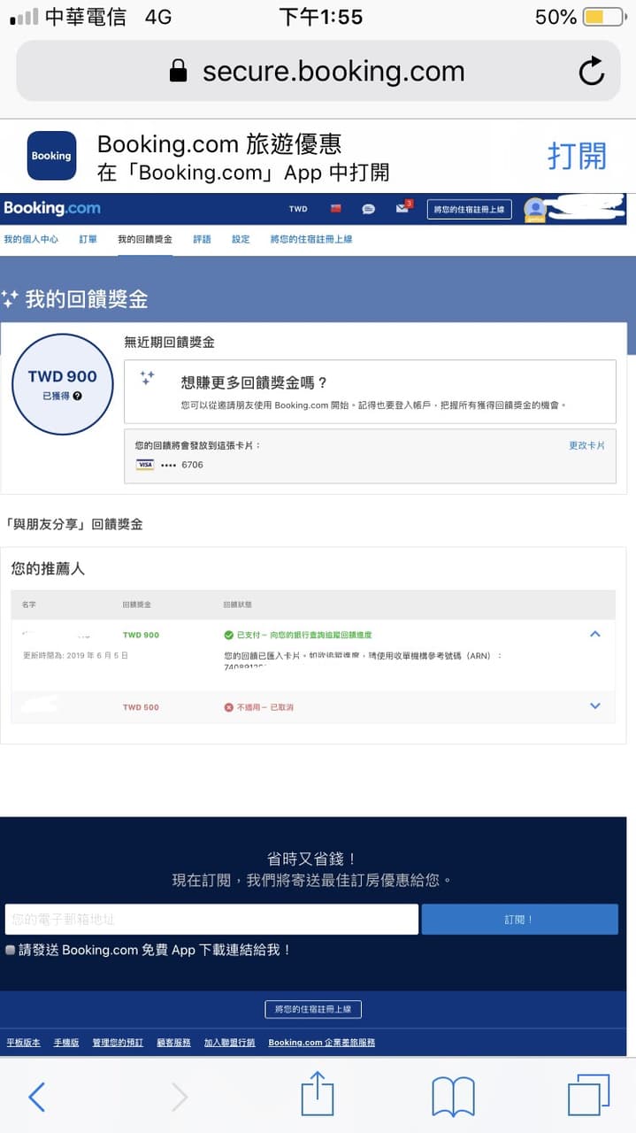Click 更改卡片 link
Image resolution: width=636 pixels, height=1133 pixels.
tap(586, 446)
